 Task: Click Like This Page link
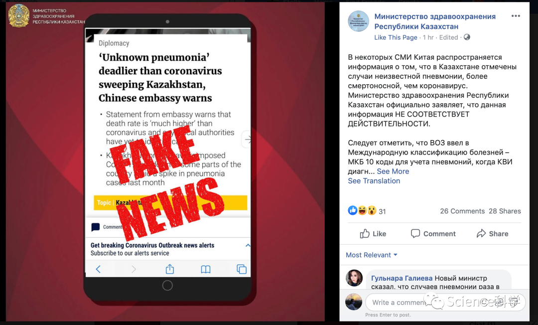click(396, 37)
